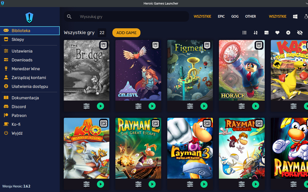This screenshot has width=308, height=192.
Task: Open settings sliders for Rayman Forever
Action: pyautogui.click(x=293, y=184)
